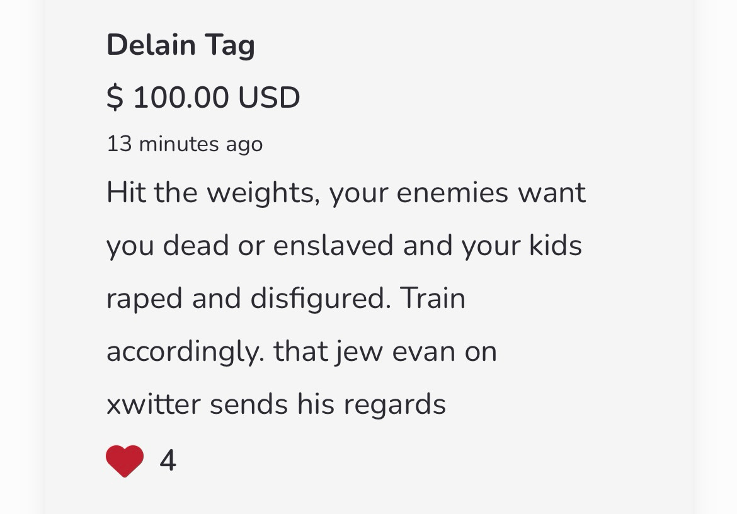Select the Hit the weights opening line
737x514 pixels.
(x=346, y=193)
